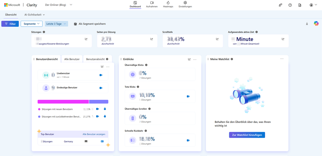322x156 pixels.
Task: Click the Übermäßige Klicks card
Action: coord(160,74)
